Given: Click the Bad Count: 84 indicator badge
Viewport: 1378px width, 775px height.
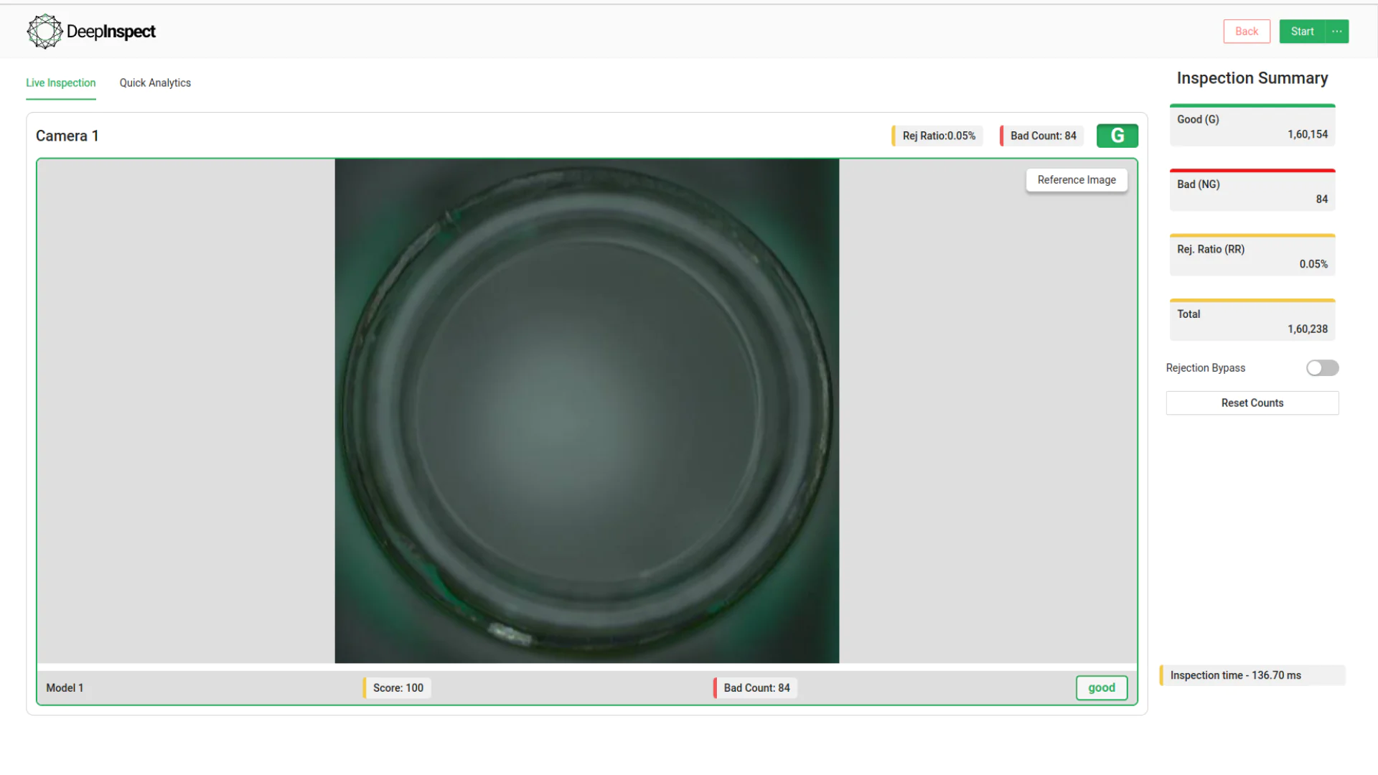Looking at the screenshot, I should coord(1041,135).
